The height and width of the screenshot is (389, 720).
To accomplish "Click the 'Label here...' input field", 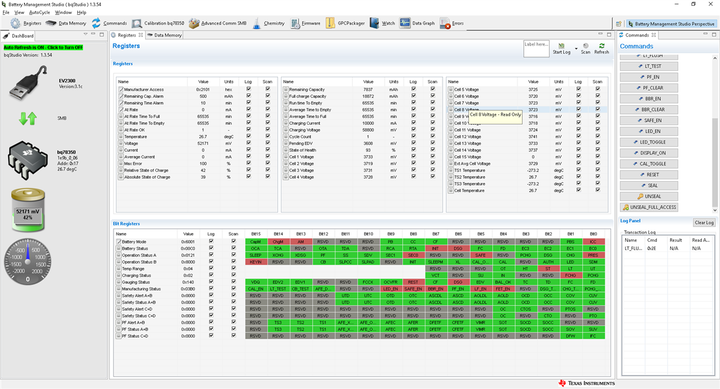I will click(536, 48).
